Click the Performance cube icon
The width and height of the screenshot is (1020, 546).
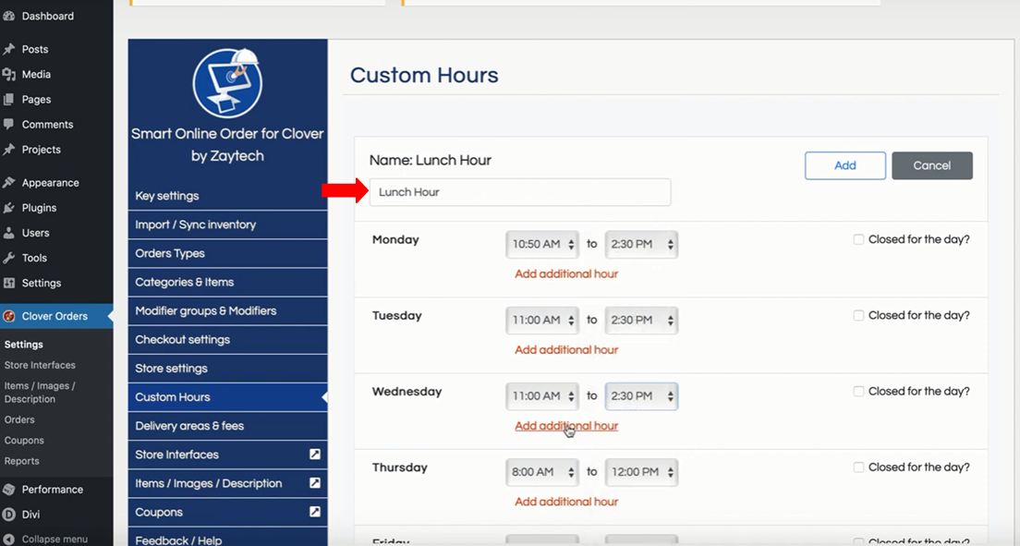coord(9,490)
